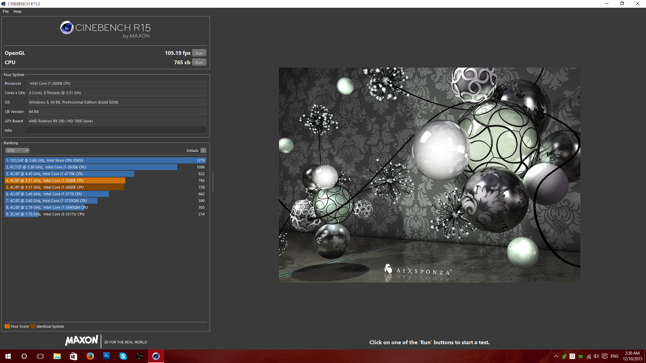Click the green 30 temperature tray icon

point(580,357)
